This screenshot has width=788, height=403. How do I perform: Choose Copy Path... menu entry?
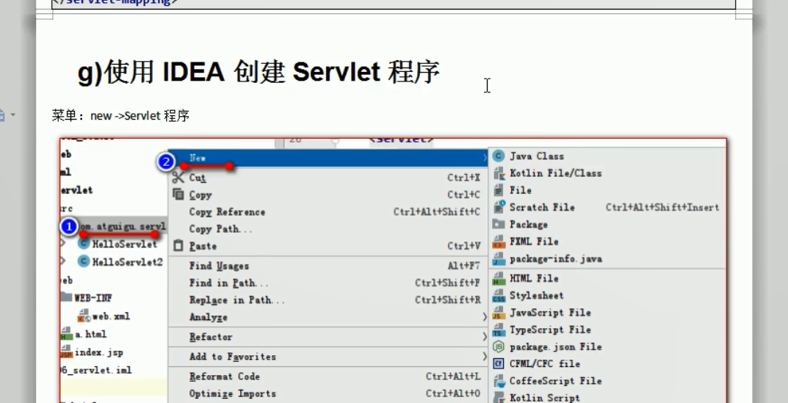click(x=328, y=228)
